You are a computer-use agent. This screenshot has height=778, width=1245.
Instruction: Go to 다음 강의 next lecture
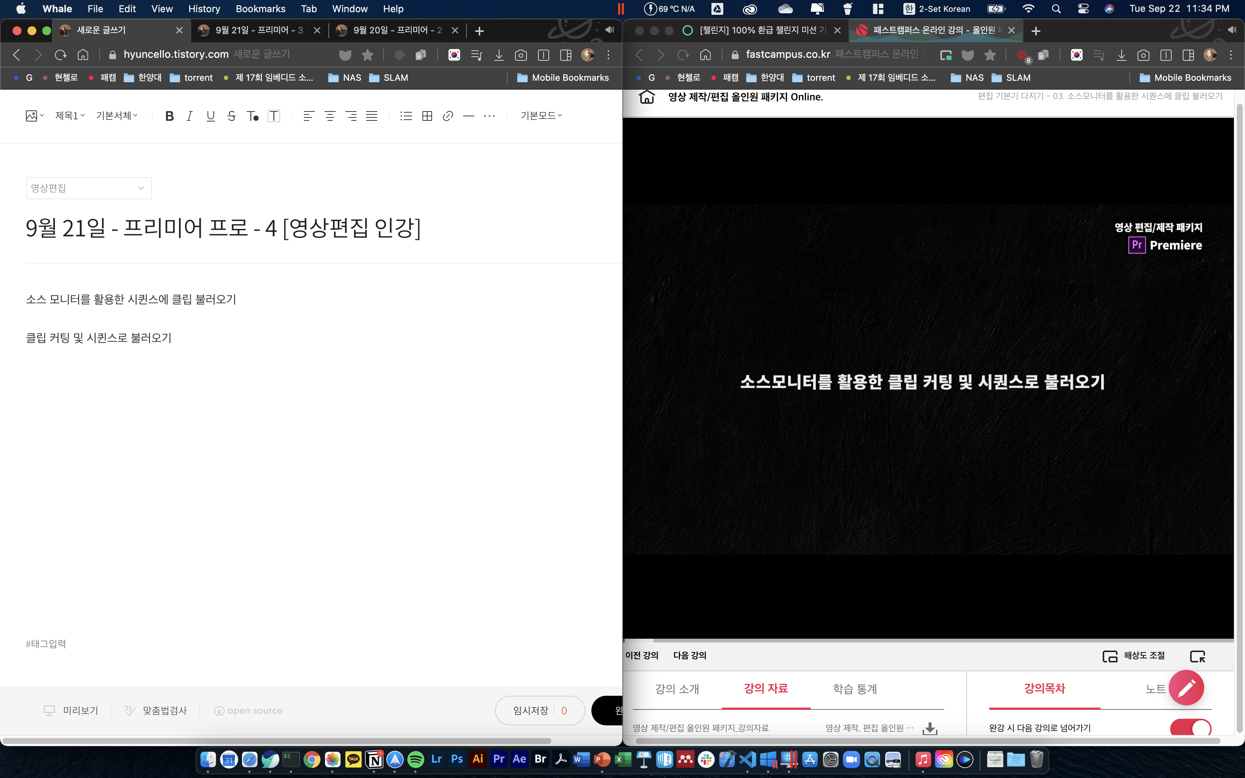(689, 655)
